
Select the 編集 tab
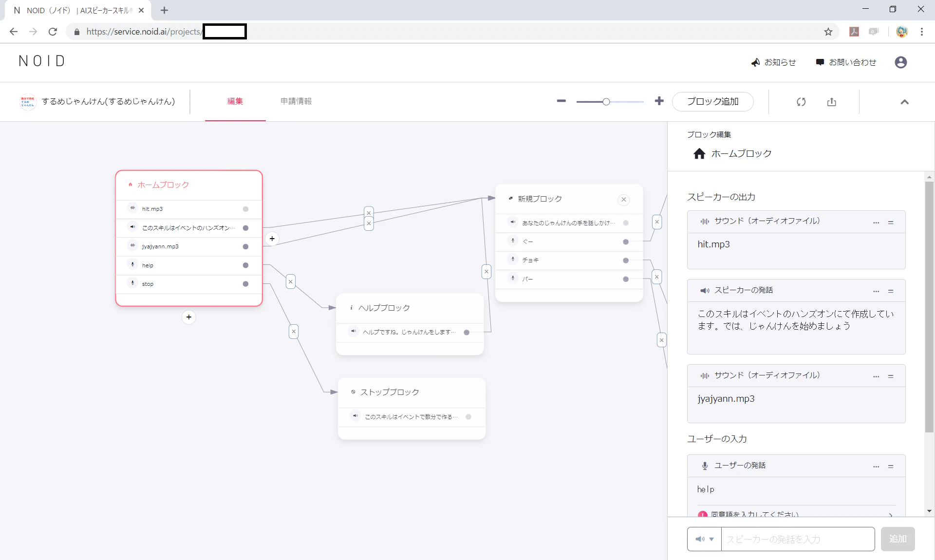(235, 101)
